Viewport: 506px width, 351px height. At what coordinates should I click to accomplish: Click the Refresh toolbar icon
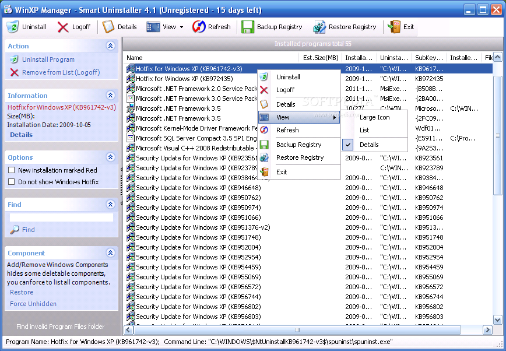click(198, 27)
